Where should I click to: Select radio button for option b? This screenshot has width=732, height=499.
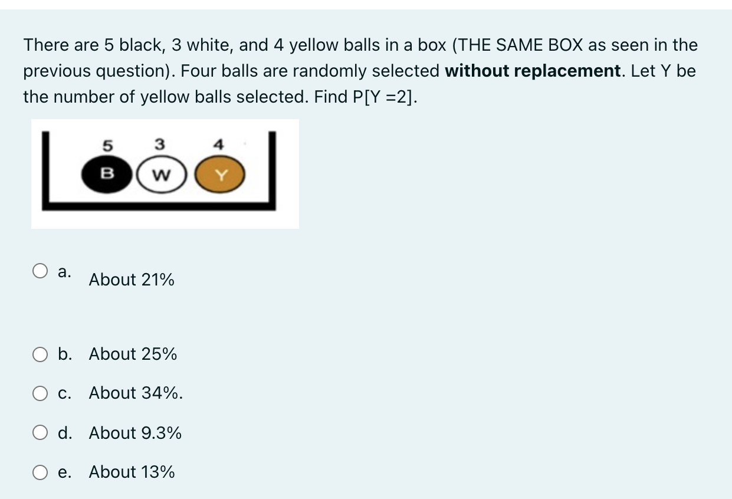point(40,354)
